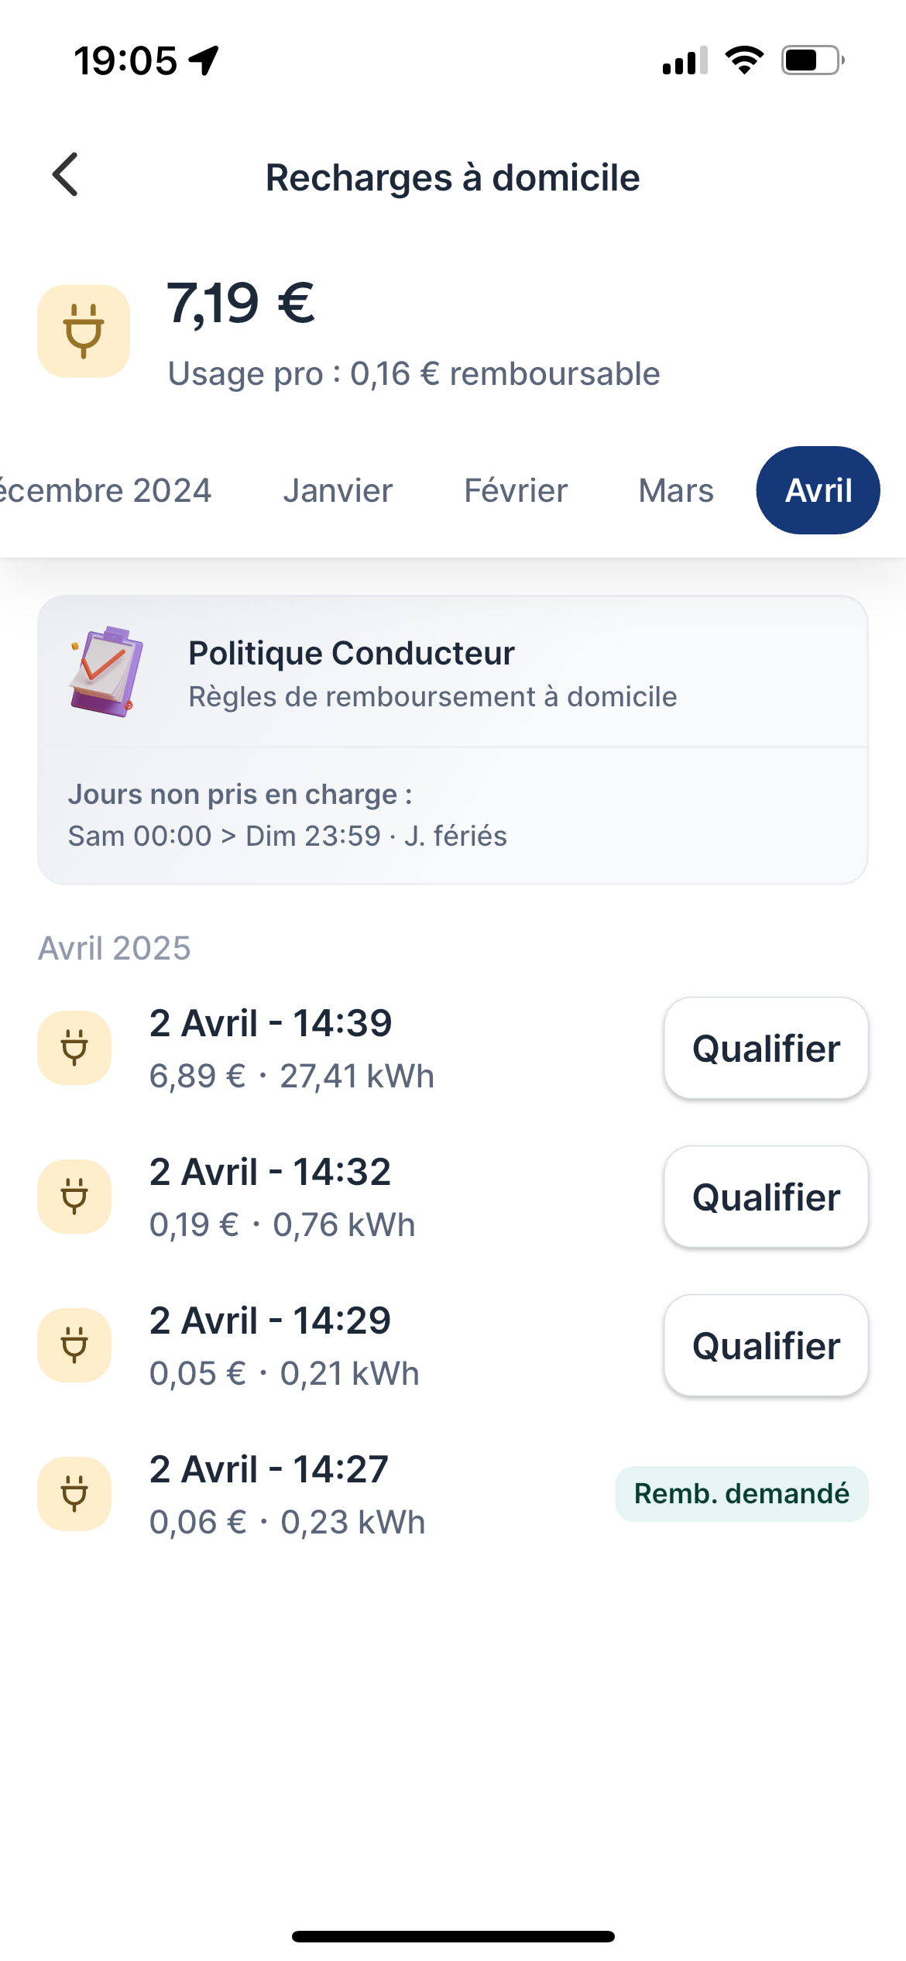
Task: Qualify the 0,19 € charge
Action: [766, 1197]
